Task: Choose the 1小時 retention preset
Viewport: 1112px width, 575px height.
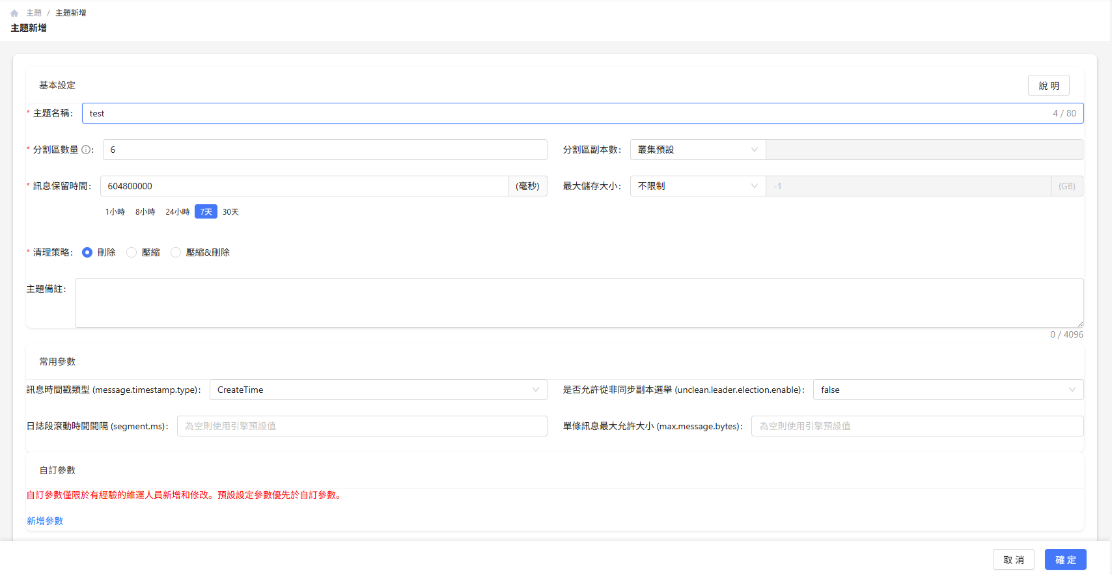Action: 115,212
